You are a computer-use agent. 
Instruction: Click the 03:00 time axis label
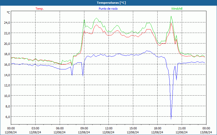click(35, 129)
